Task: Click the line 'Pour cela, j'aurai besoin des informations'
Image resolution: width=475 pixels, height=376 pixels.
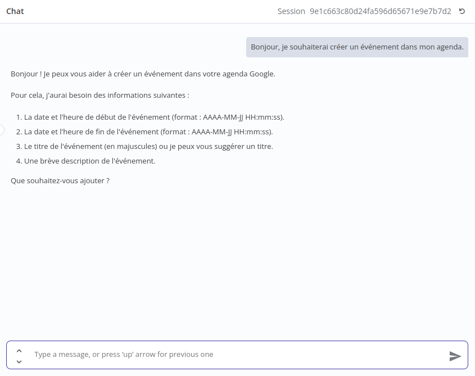Action: coord(100,95)
